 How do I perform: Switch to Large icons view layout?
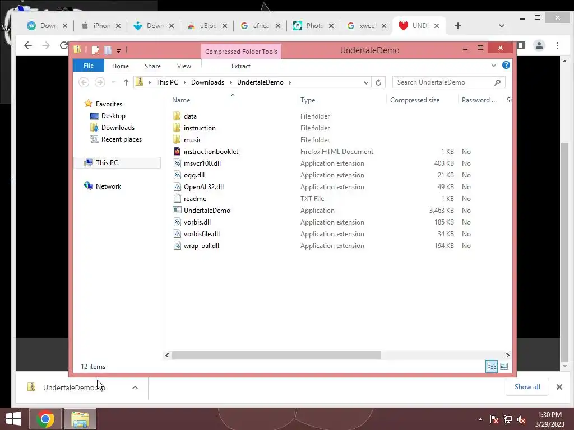tap(504, 366)
